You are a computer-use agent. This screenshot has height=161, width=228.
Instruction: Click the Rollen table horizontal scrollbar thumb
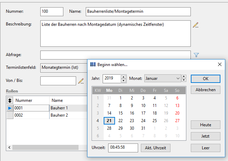coord(45,148)
